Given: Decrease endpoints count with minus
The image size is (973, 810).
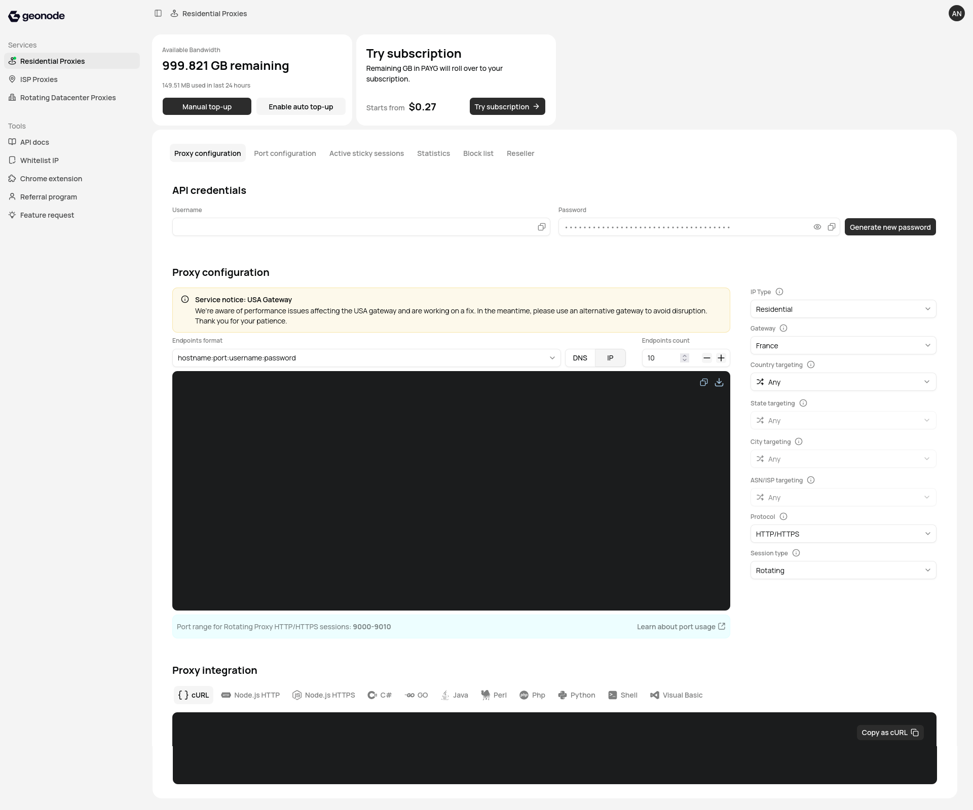Looking at the screenshot, I should [707, 358].
